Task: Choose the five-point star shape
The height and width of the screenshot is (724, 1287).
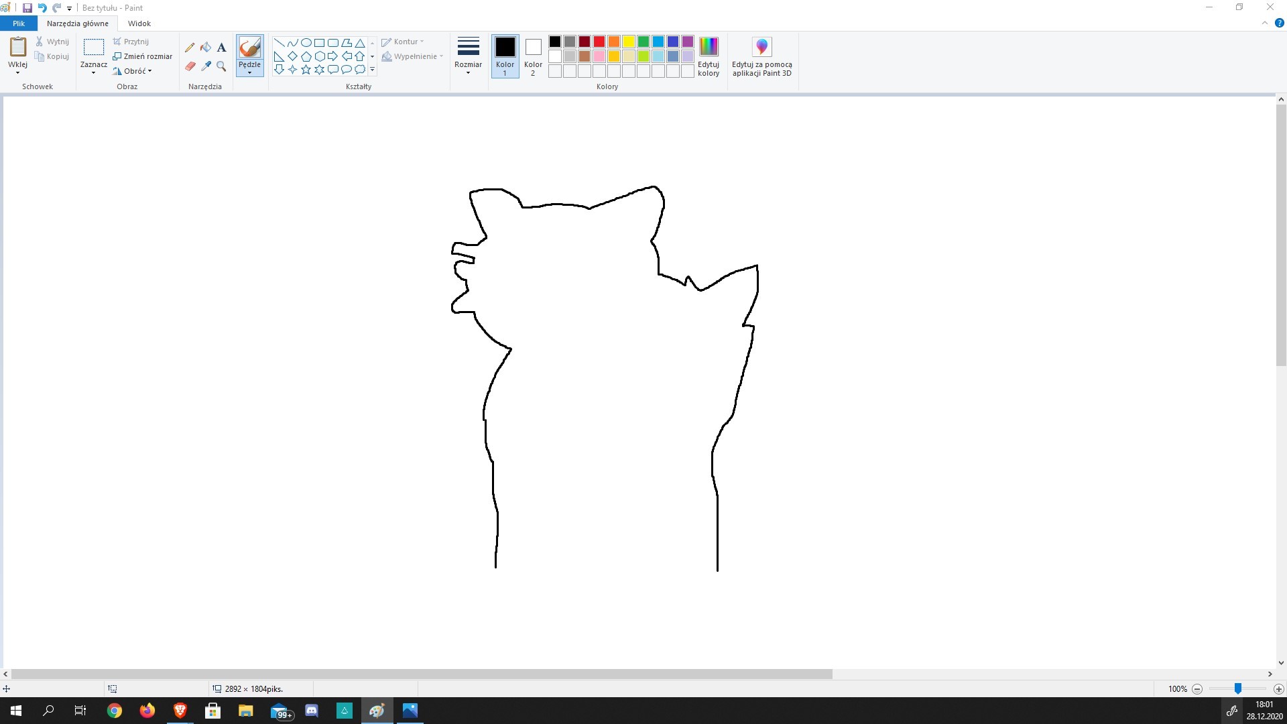Action: pos(306,69)
